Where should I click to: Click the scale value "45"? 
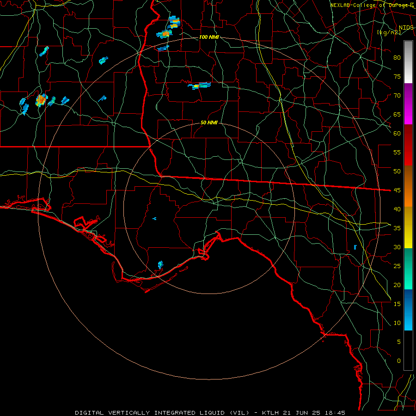coord(397,190)
